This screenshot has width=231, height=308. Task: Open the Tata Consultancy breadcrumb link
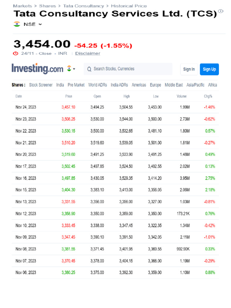[x=83, y=6]
